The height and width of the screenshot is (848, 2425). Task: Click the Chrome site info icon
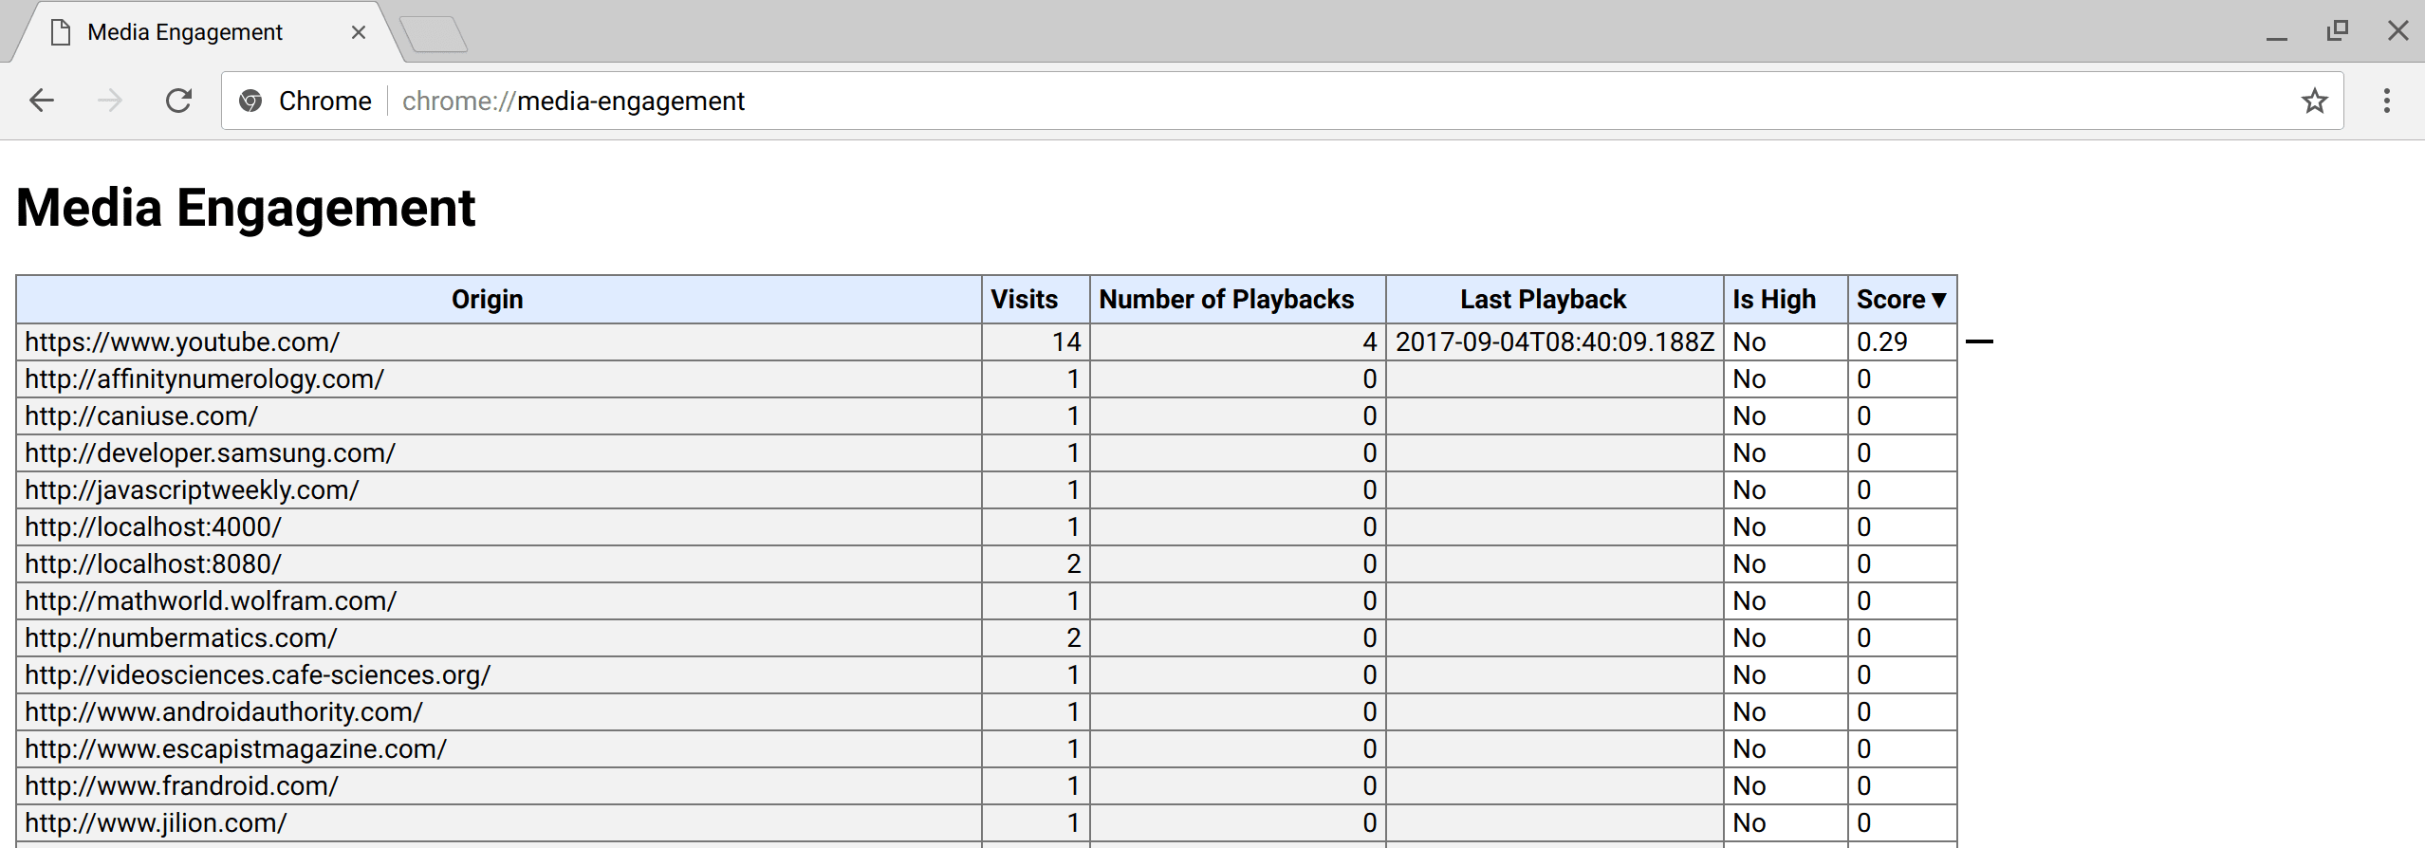coord(250,101)
